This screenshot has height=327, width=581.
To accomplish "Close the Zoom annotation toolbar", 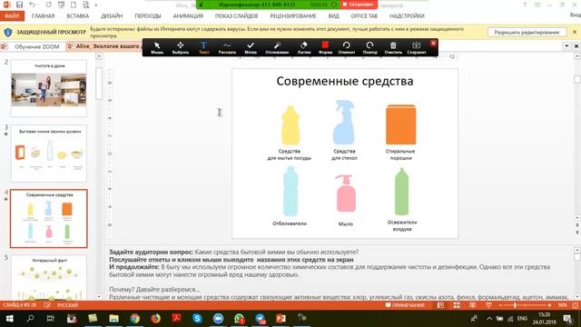I will click(433, 44).
